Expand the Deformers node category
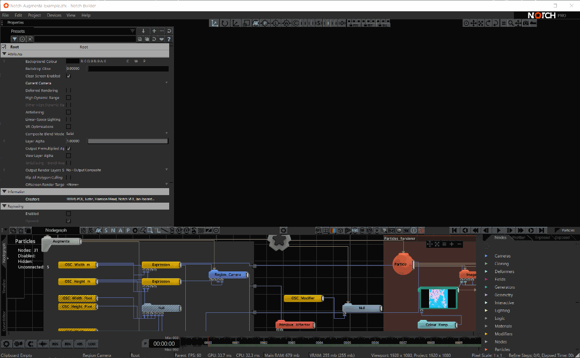 [x=486, y=271]
